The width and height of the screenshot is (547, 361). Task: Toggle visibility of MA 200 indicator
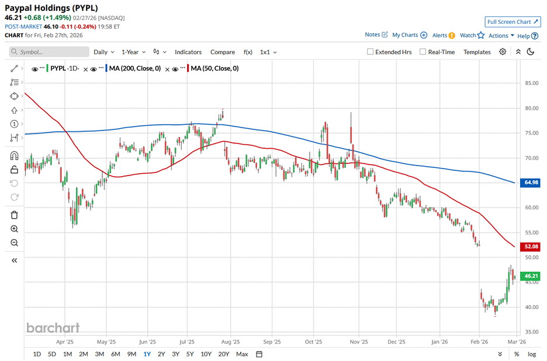(93, 69)
